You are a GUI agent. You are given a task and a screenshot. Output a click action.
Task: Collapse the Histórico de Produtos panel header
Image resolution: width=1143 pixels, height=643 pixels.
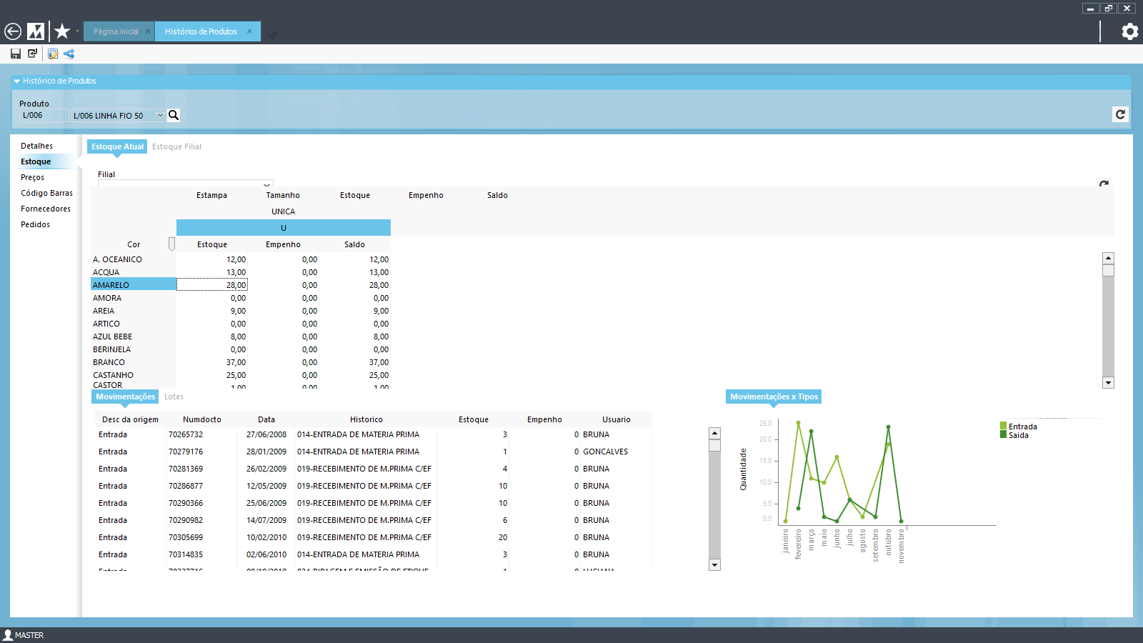16,81
